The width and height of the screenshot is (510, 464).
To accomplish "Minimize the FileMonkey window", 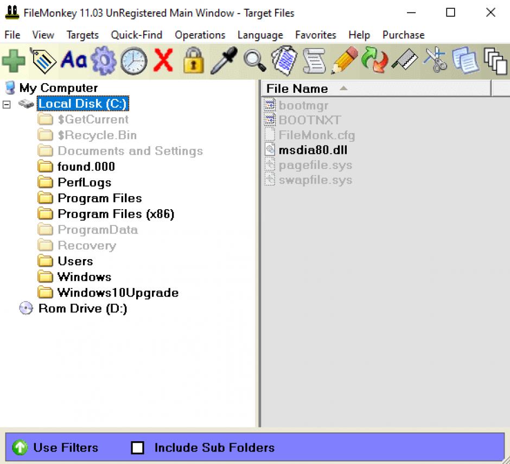I will (411, 12).
